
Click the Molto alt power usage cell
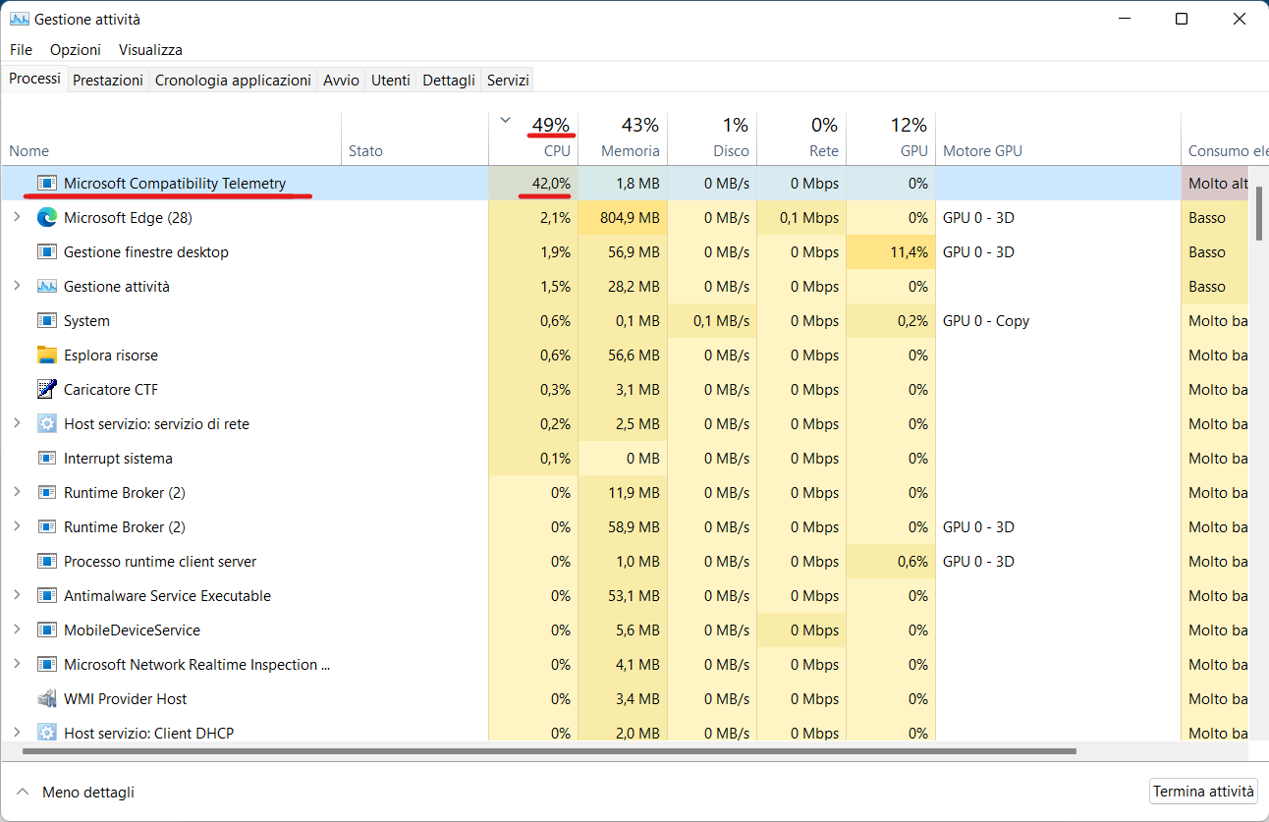tap(1216, 183)
